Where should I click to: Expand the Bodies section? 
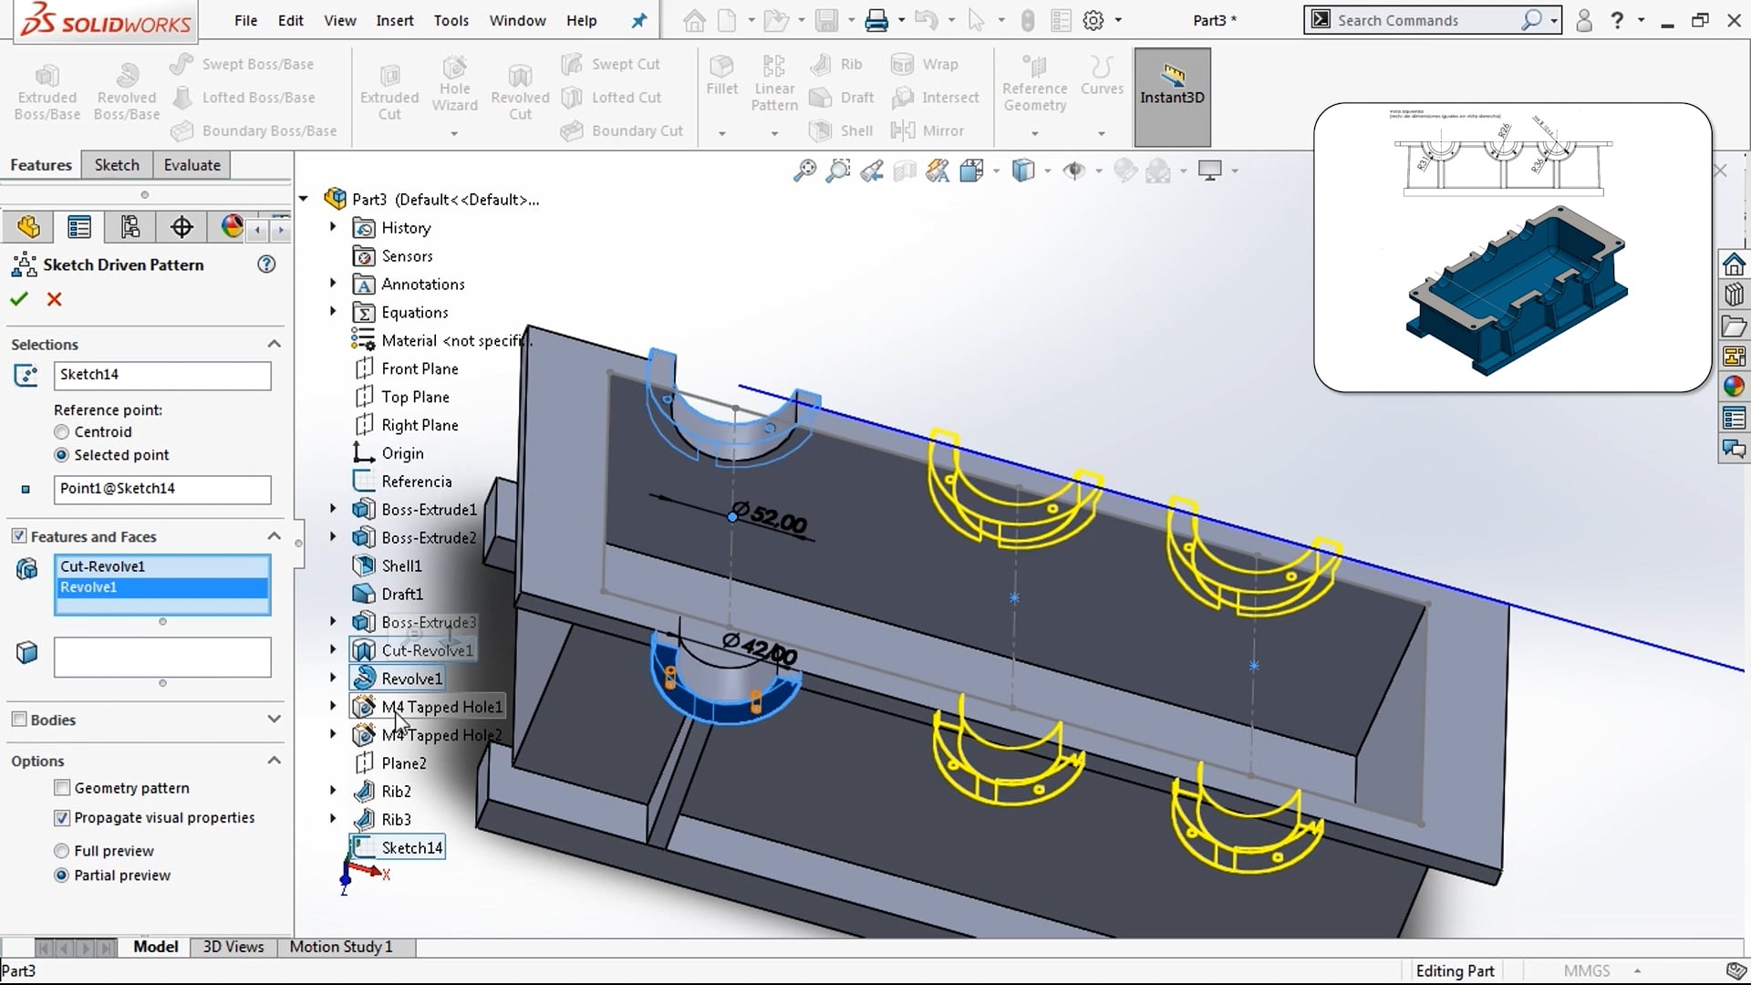coord(274,720)
